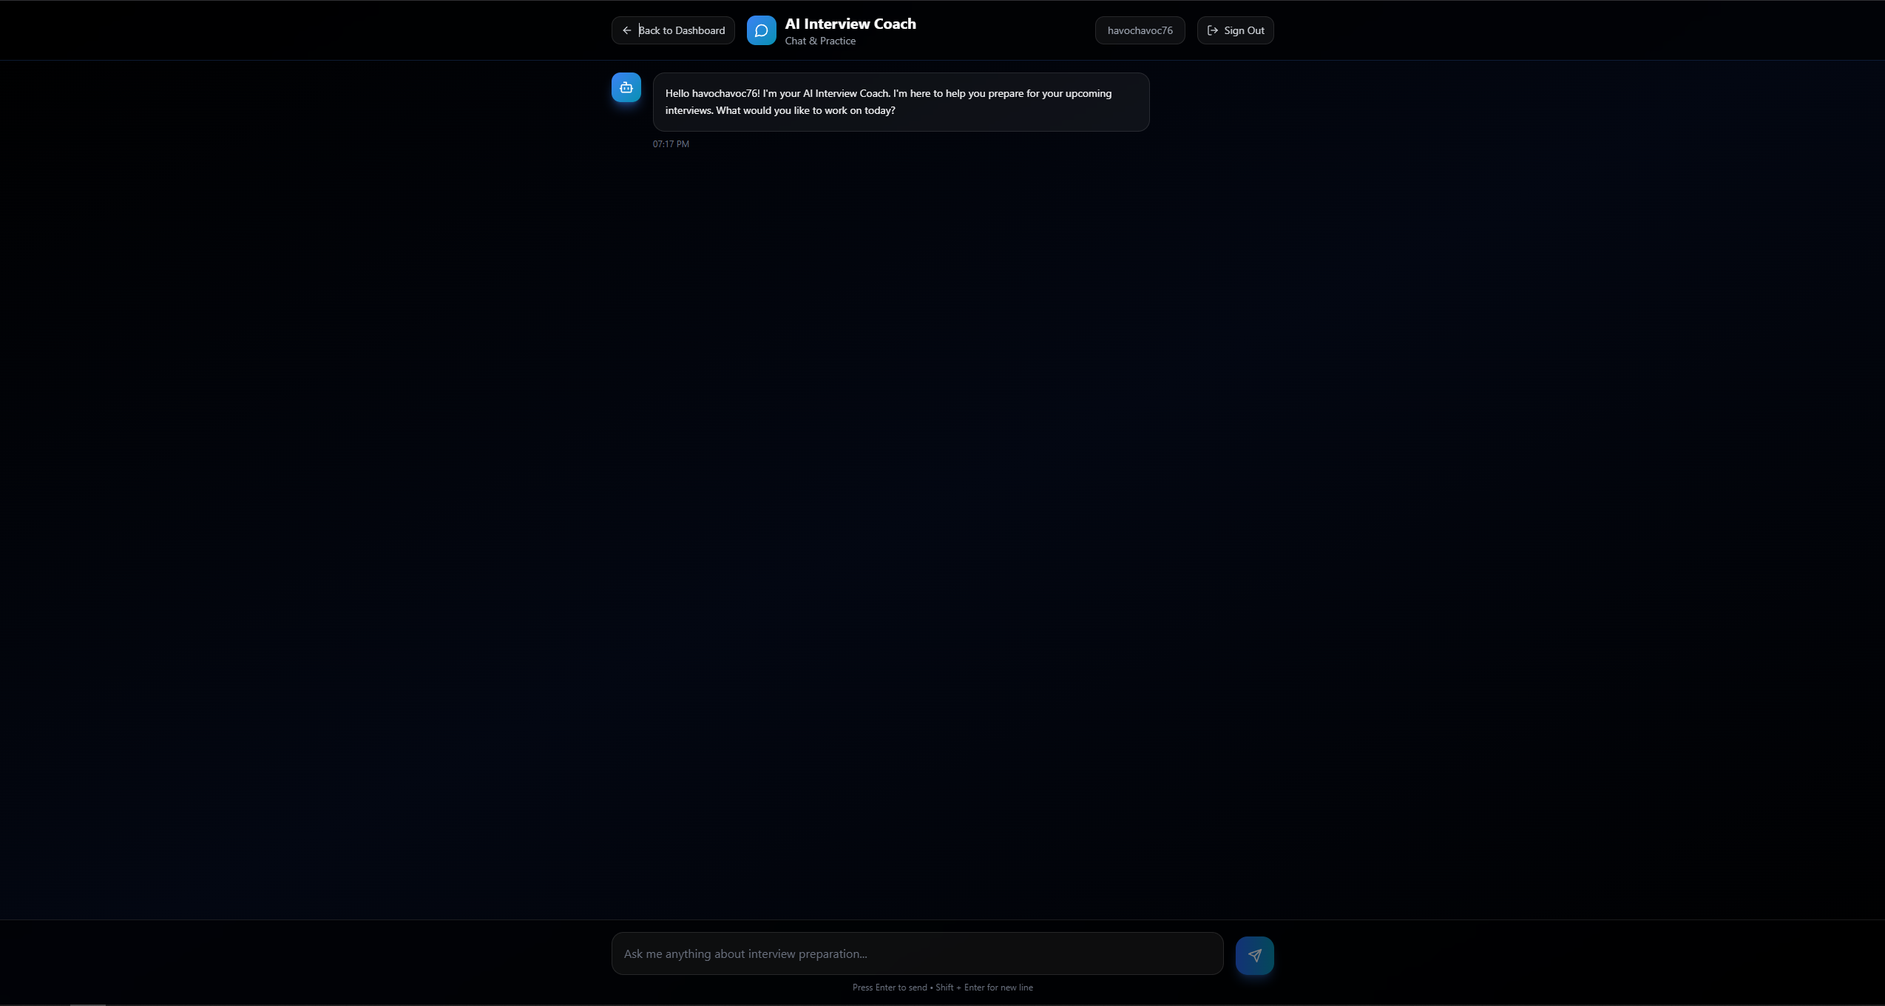
Task: Focus the 'Ask me anything' message input
Action: tap(917, 953)
